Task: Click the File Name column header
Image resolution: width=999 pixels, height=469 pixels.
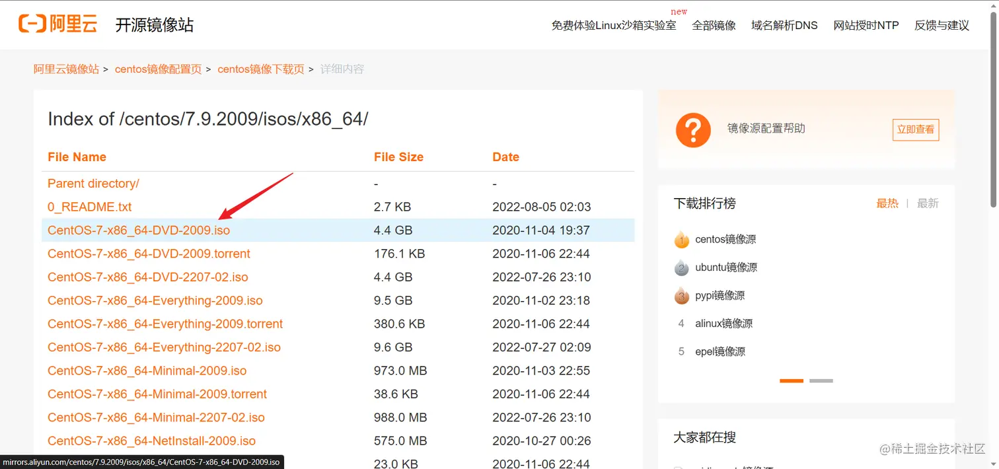Action: [77, 157]
